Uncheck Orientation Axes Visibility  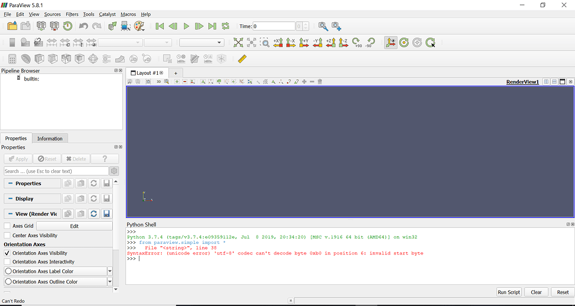7,253
